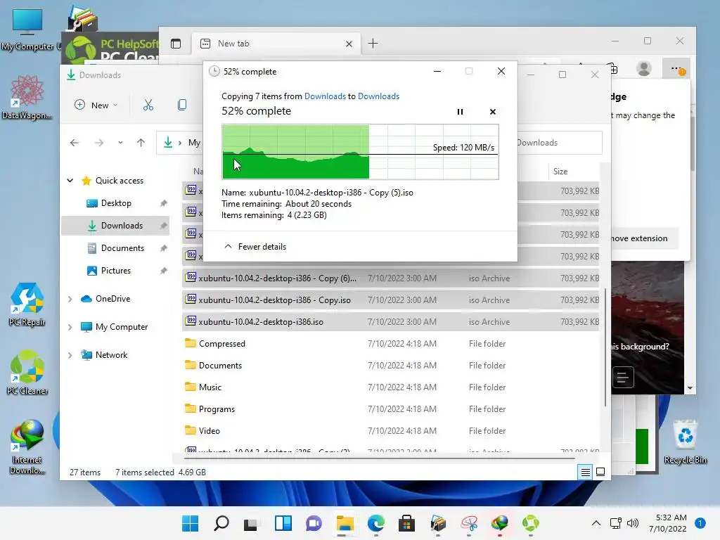Viewport: 720px width, 540px height.
Task: Open Microsoft Store from taskbar
Action: [x=406, y=523]
